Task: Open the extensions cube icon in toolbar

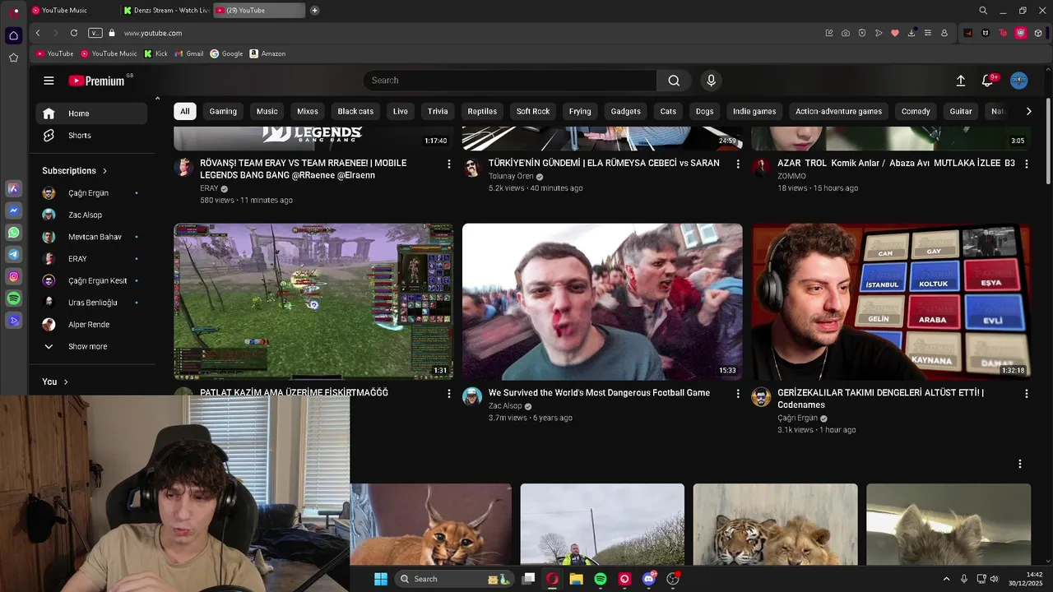Action: pyautogui.click(x=1038, y=33)
